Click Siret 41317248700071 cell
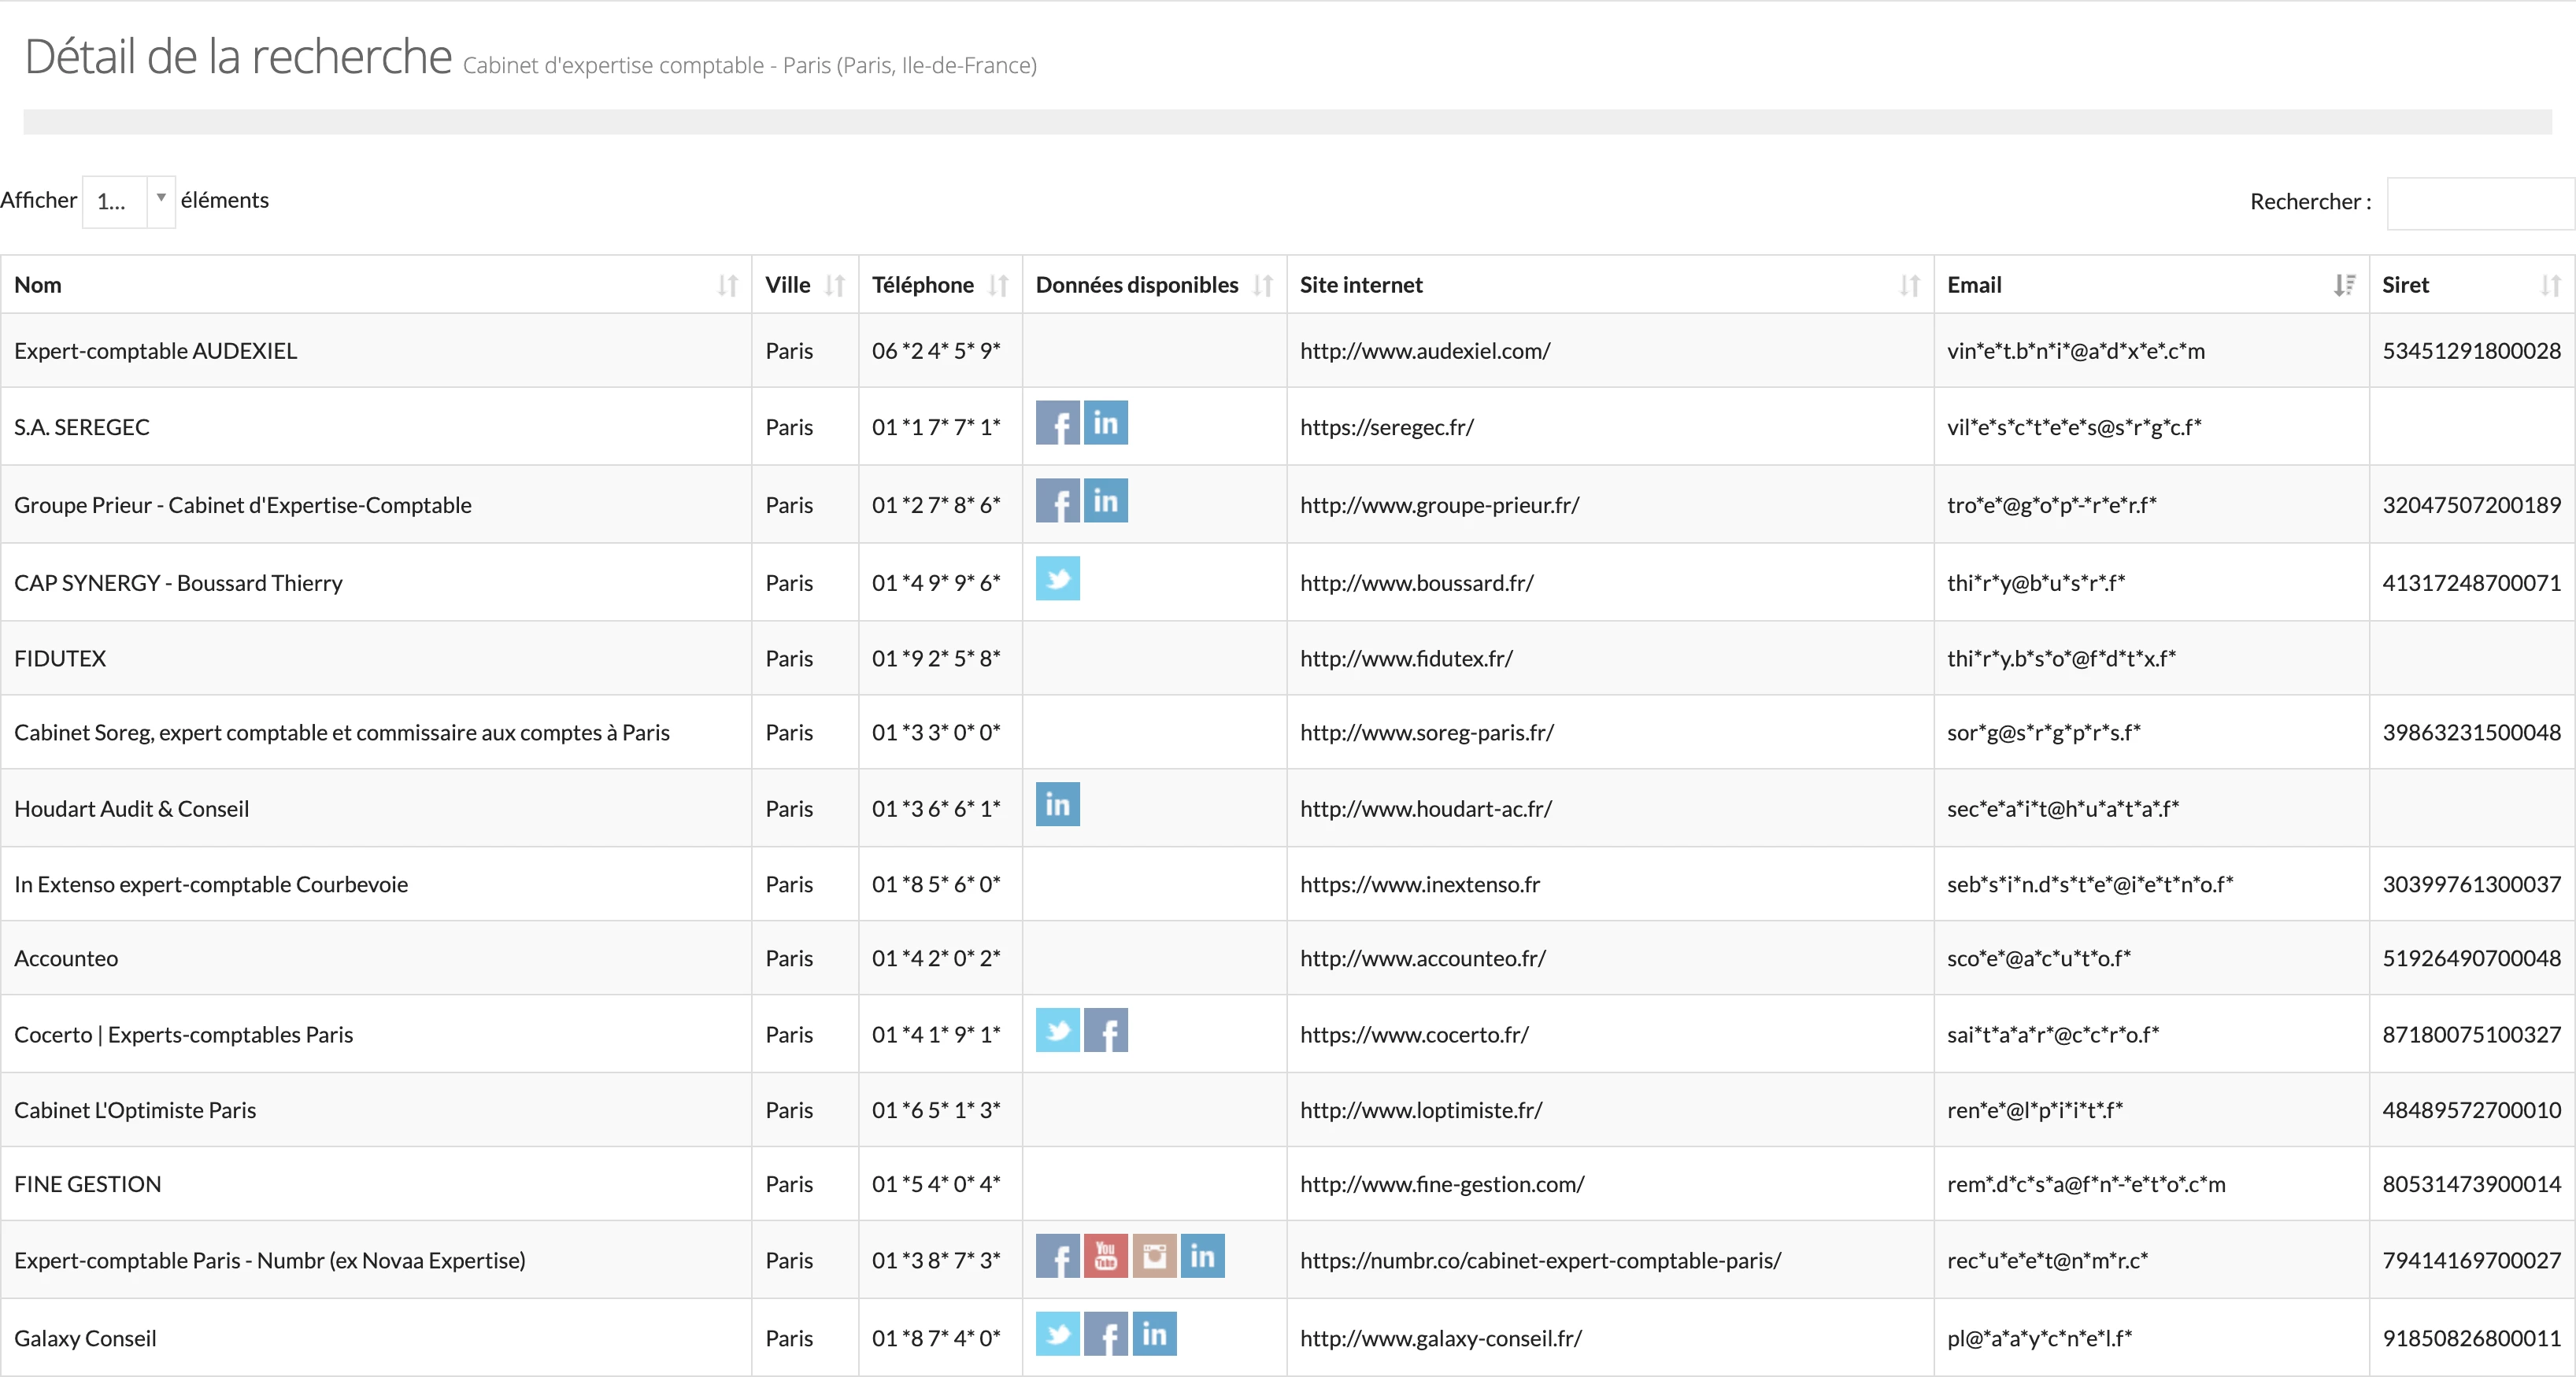 pos(2471,582)
